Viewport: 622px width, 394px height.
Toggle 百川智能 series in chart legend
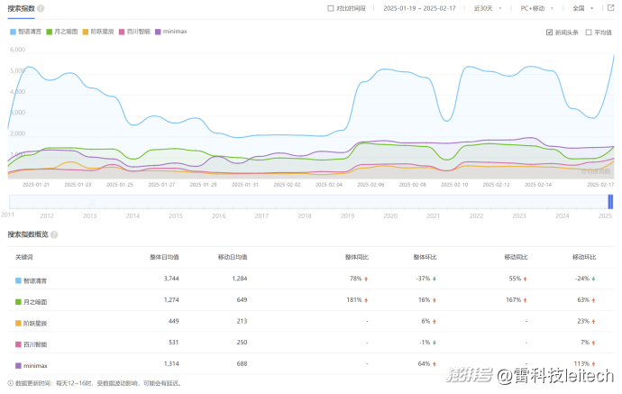(x=134, y=32)
